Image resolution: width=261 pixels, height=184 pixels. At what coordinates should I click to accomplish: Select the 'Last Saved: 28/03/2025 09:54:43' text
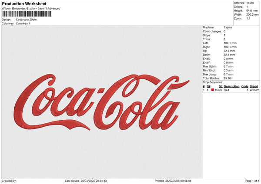(x=86, y=181)
